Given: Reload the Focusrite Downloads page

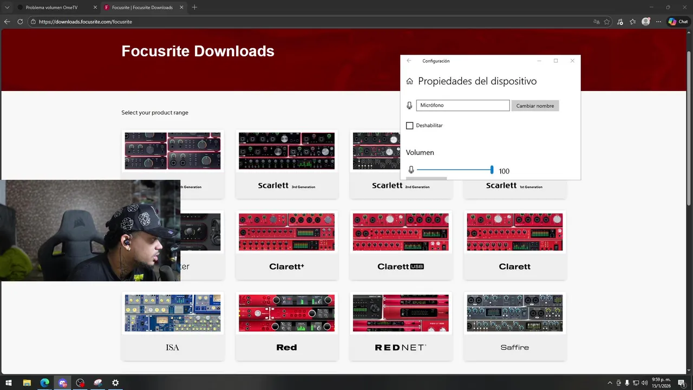Looking at the screenshot, I should pyautogui.click(x=20, y=22).
